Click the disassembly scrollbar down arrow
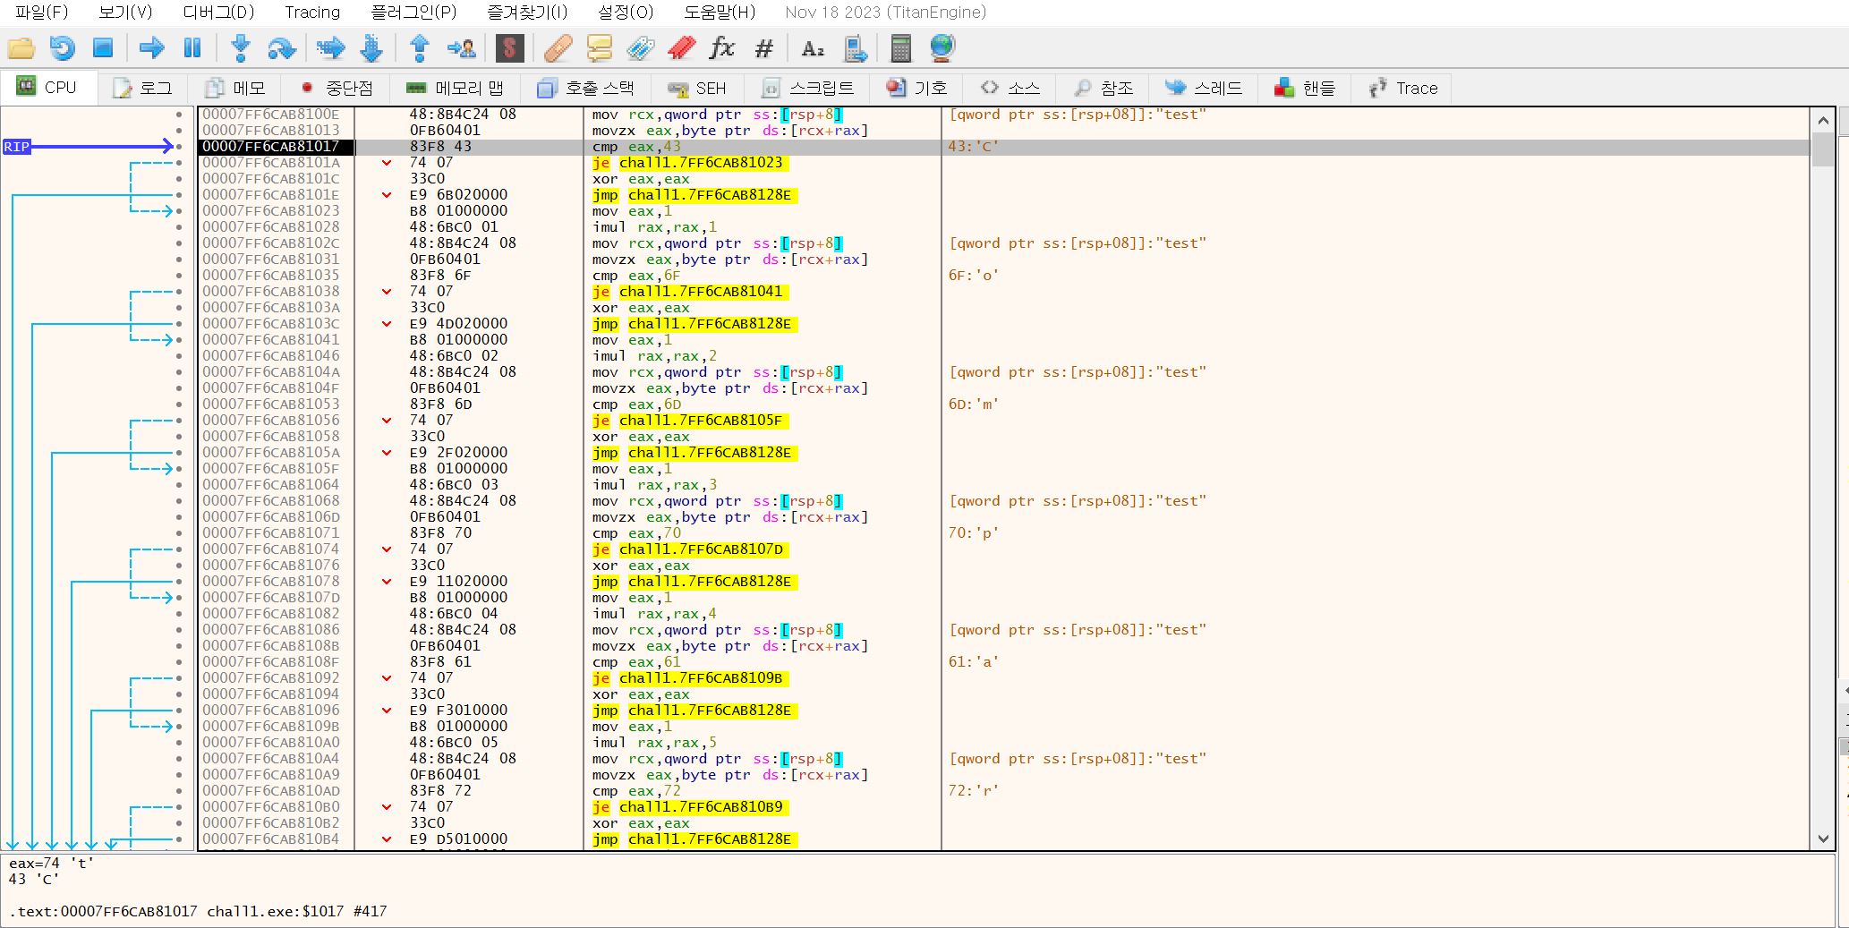 1823,839
